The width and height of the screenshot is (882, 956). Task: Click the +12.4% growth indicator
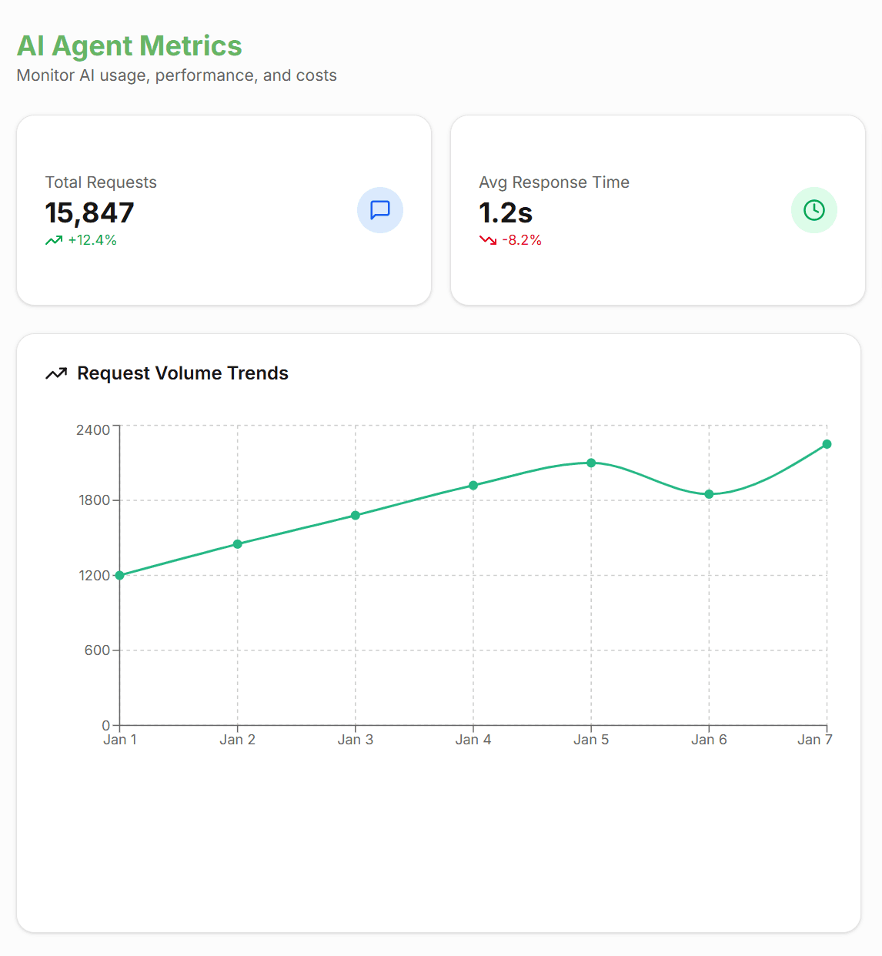coord(90,239)
